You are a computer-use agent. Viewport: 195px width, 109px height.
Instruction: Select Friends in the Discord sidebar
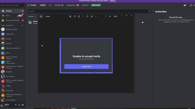coord(12,11)
